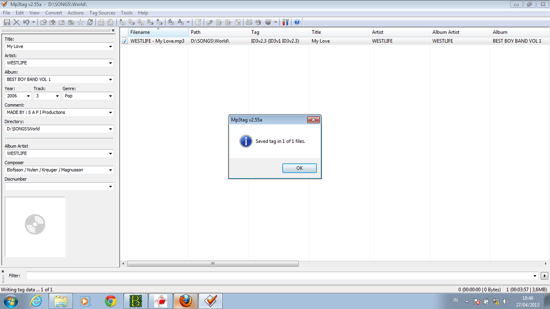The image size is (550, 309).
Task: Click the Filename - Tag convert icon
Action: pyautogui.click(x=131, y=22)
